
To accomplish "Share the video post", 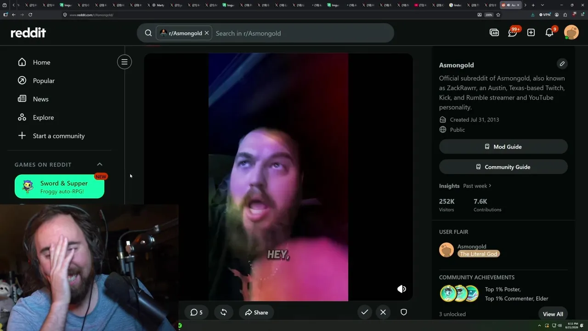I will point(256,312).
